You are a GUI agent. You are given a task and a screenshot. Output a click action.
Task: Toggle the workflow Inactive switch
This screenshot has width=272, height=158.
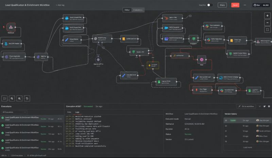pyautogui.click(x=210, y=5)
